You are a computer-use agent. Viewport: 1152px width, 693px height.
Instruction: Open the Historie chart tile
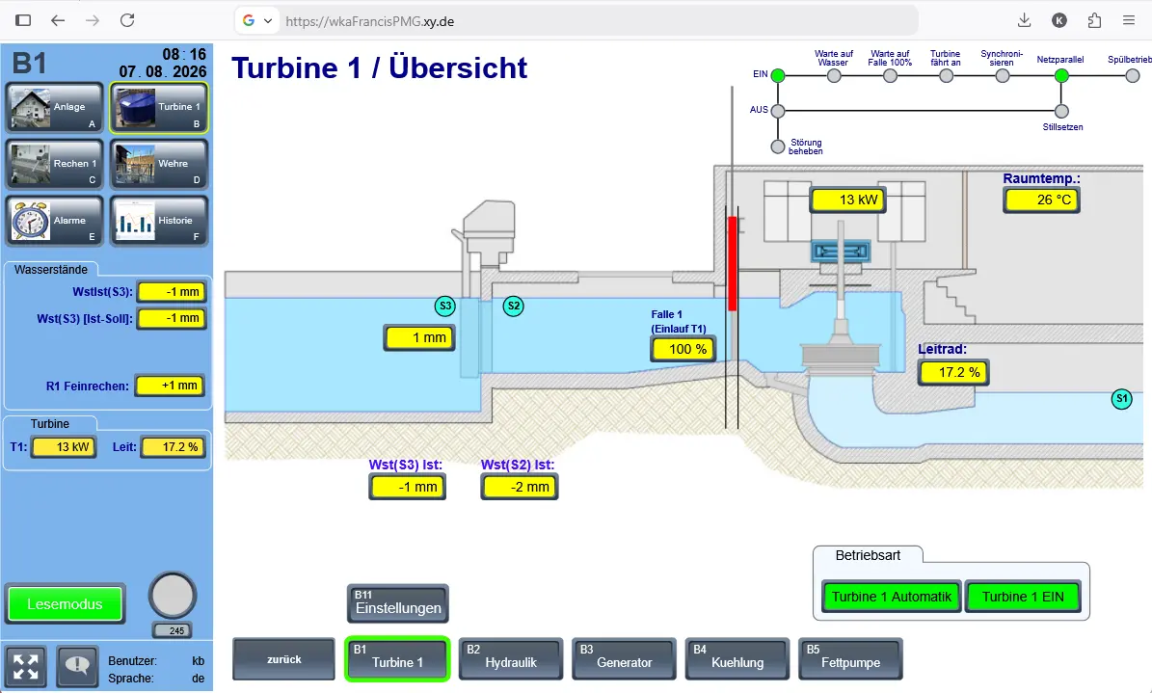[159, 221]
